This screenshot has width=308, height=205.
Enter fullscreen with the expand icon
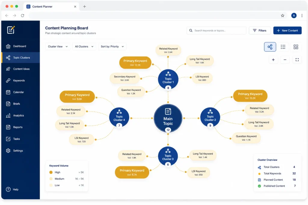pyautogui.click(x=297, y=60)
